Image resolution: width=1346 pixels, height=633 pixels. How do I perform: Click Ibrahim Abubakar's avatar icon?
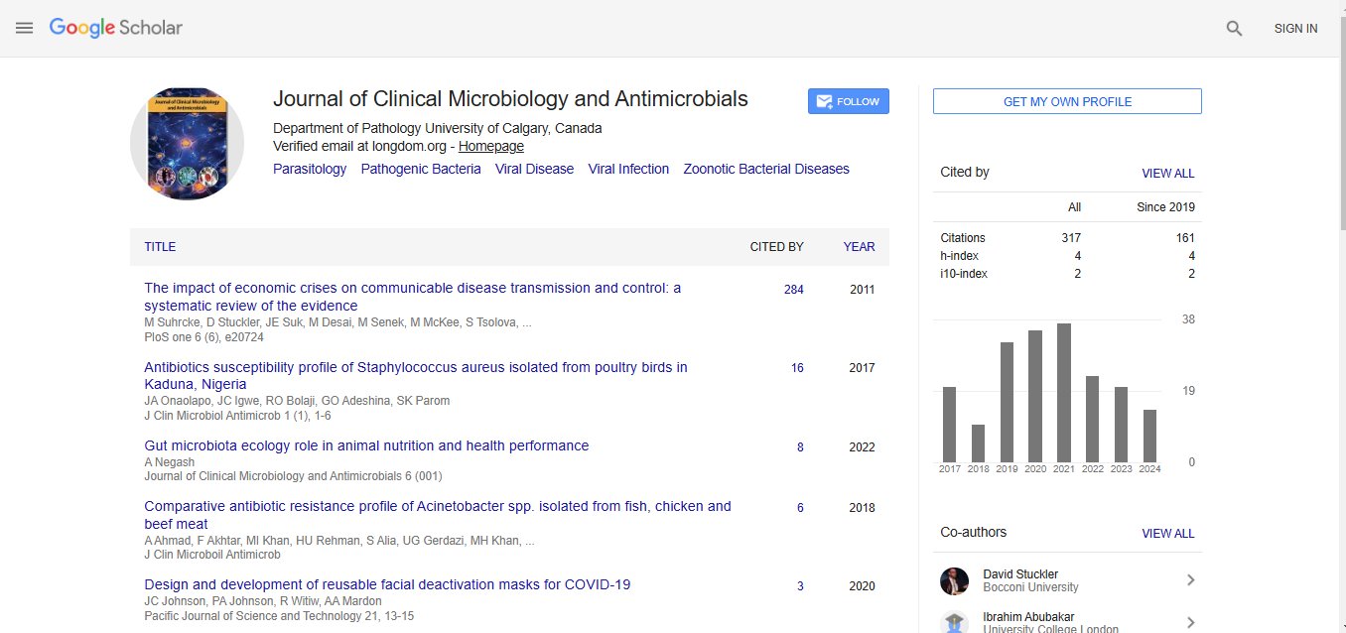point(954,622)
